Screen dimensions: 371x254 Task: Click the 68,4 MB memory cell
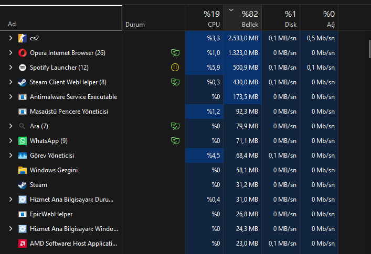[242, 156]
